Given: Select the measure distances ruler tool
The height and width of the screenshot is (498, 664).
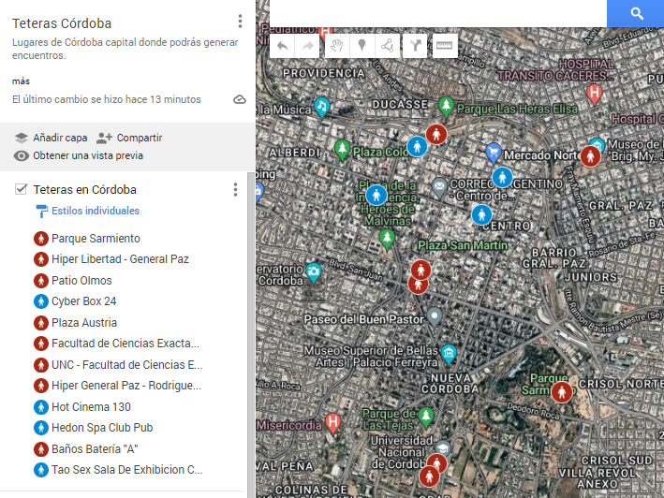Looking at the screenshot, I should click(x=444, y=46).
